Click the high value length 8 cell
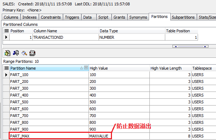The height and width of the screenshot is (140, 216). pyautogui.click(x=170, y=136)
